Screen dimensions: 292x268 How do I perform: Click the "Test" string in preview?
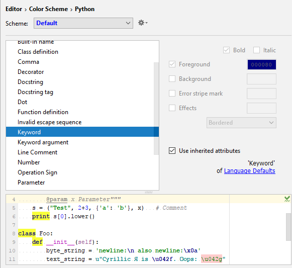tap(60, 208)
